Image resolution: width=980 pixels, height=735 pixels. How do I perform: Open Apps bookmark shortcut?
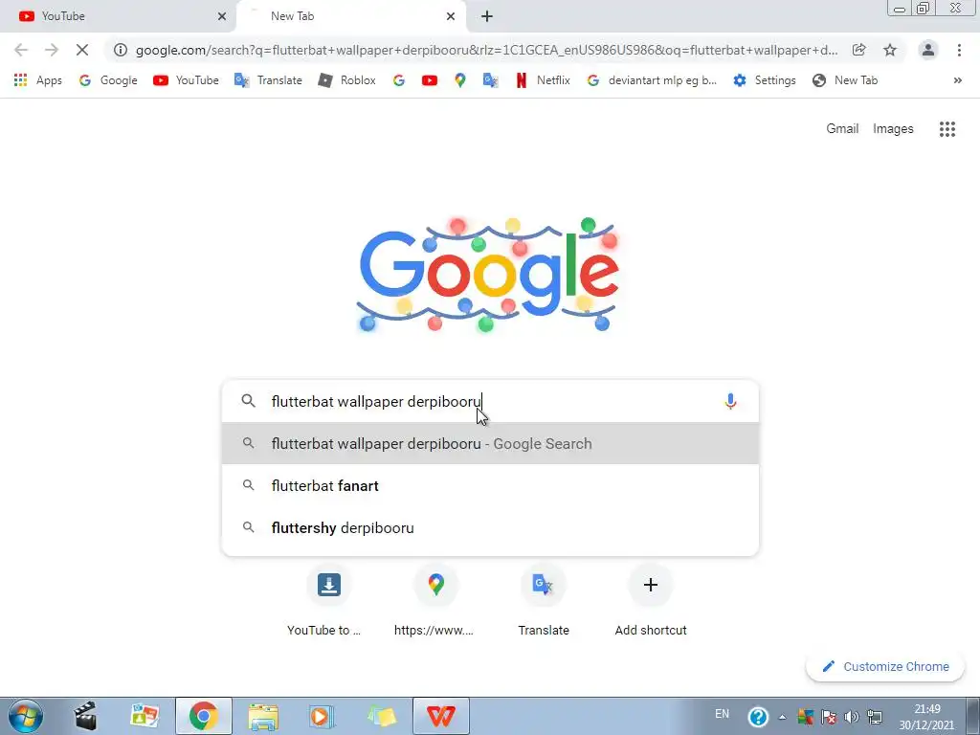[x=38, y=80]
